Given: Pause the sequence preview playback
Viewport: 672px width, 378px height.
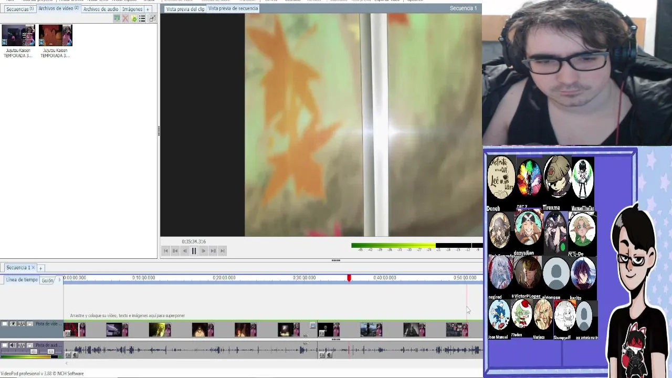Looking at the screenshot, I should tap(194, 251).
